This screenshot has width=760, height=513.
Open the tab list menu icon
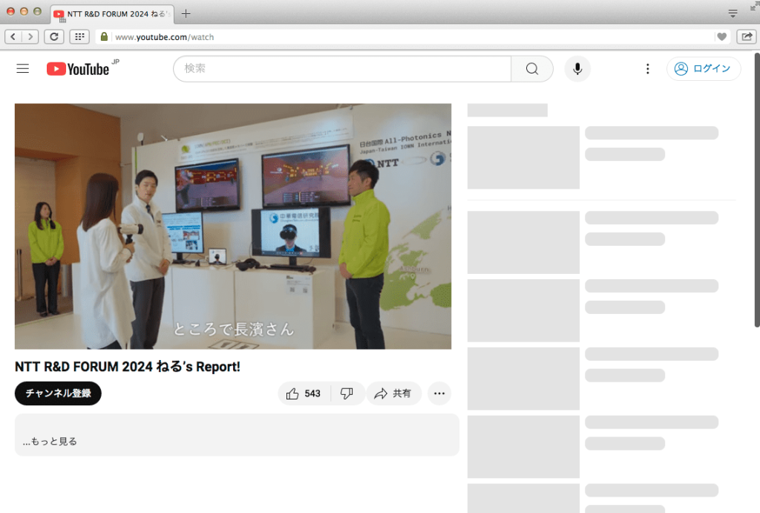coord(733,13)
